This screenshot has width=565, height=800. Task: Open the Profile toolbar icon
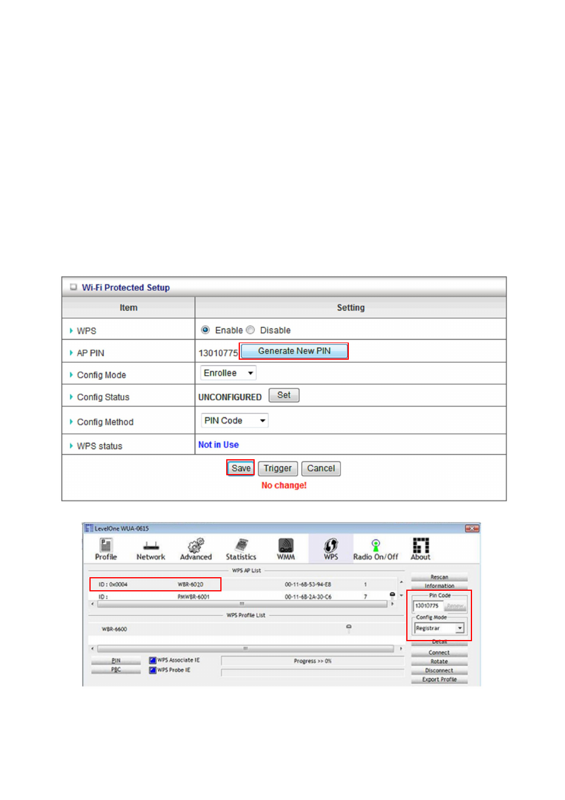[x=106, y=549]
